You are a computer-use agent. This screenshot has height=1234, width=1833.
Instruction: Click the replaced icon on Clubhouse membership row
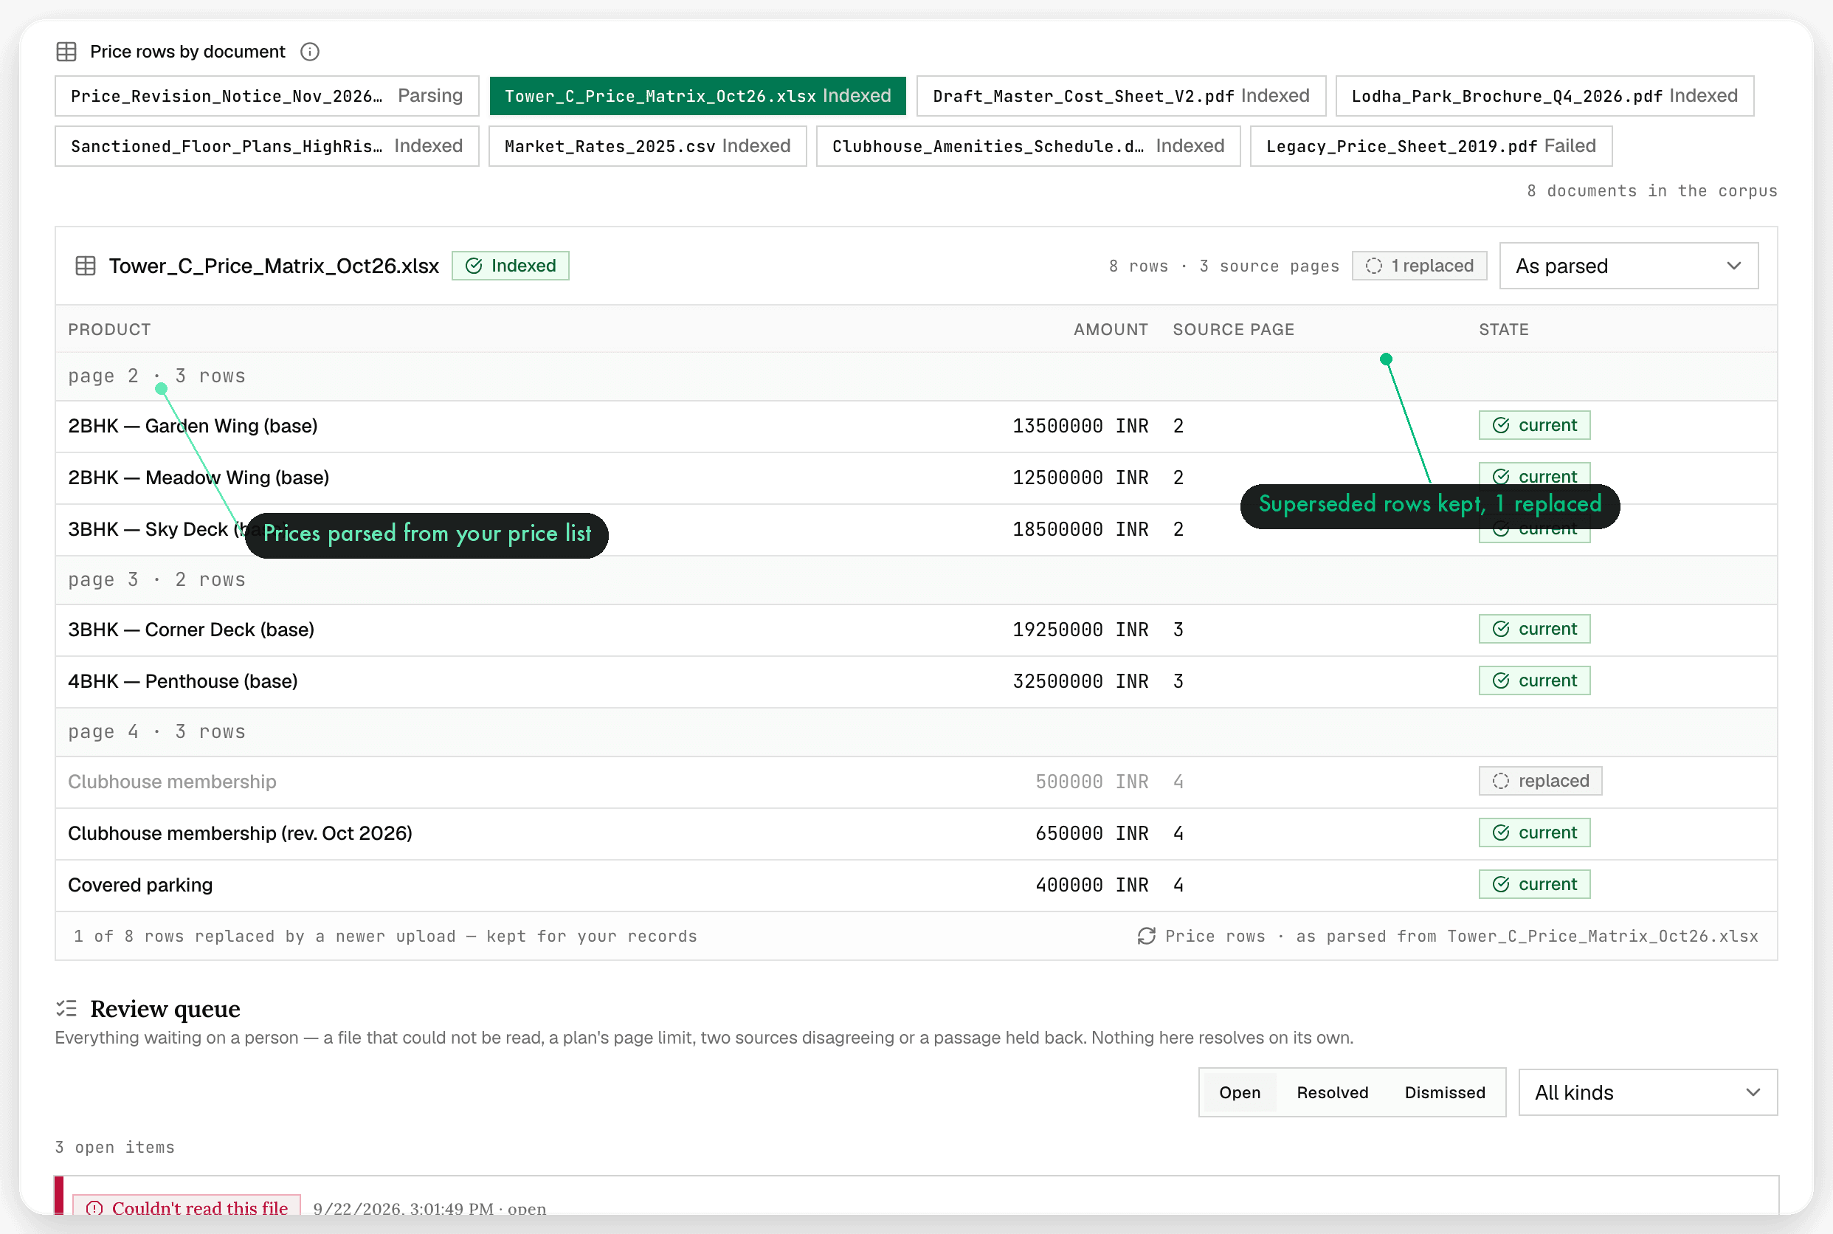pyautogui.click(x=1501, y=781)
